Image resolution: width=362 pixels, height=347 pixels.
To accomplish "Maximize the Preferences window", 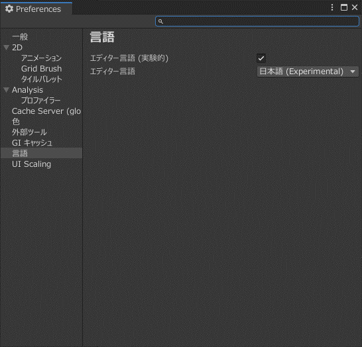I will point(343,7).
